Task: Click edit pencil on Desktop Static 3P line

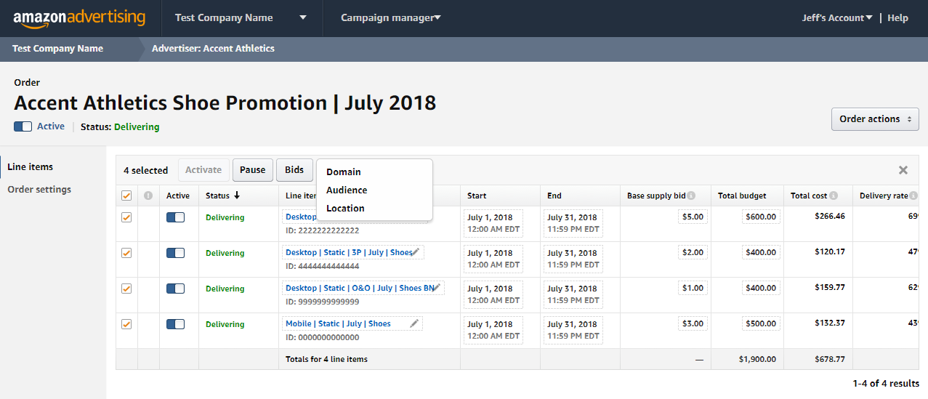Action: 416,252
